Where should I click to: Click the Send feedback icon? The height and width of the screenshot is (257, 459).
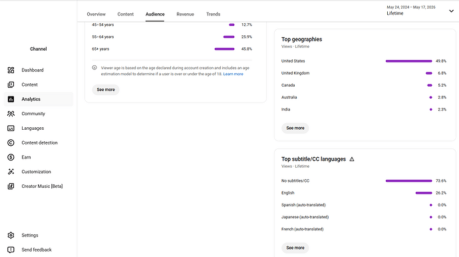[x=11, y=250]
